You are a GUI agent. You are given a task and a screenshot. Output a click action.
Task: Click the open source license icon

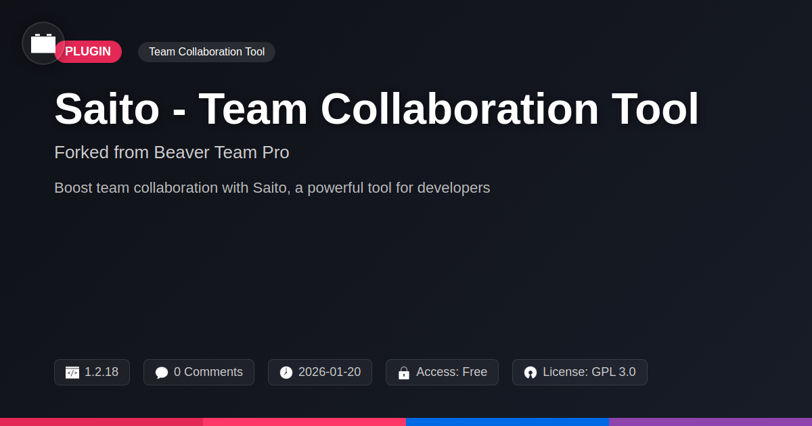[531, 373]
